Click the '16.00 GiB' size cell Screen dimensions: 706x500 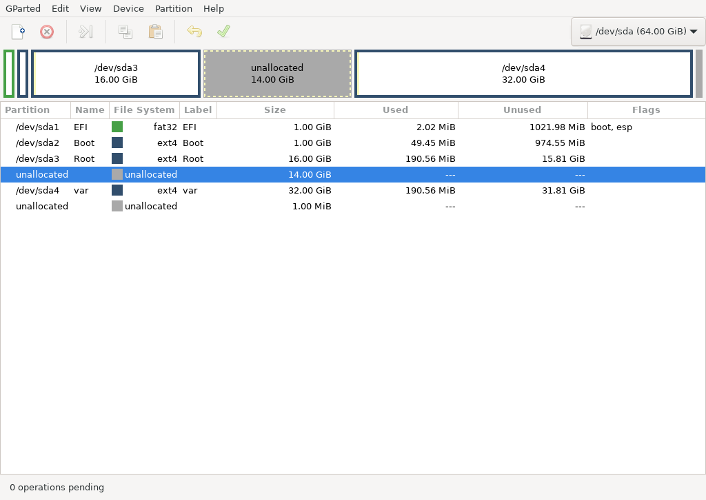(x=310, y=158)
